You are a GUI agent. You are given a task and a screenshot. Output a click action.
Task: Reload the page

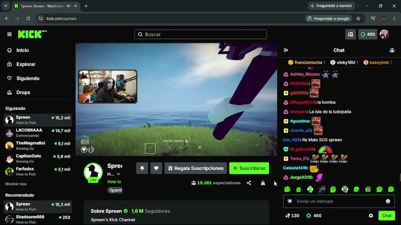click(x=28, y=18)
